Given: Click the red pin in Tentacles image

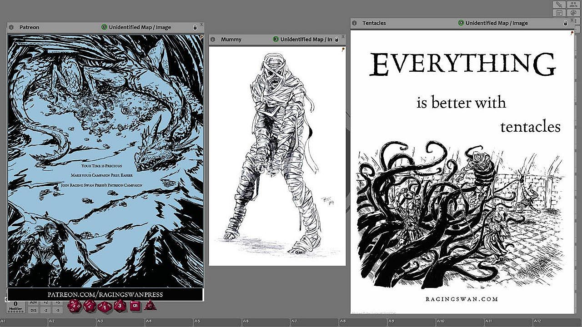Looking at the screenshot, I should click(572, 33).
